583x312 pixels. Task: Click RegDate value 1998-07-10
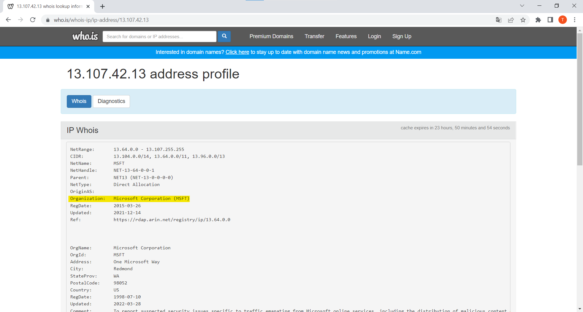127,297
